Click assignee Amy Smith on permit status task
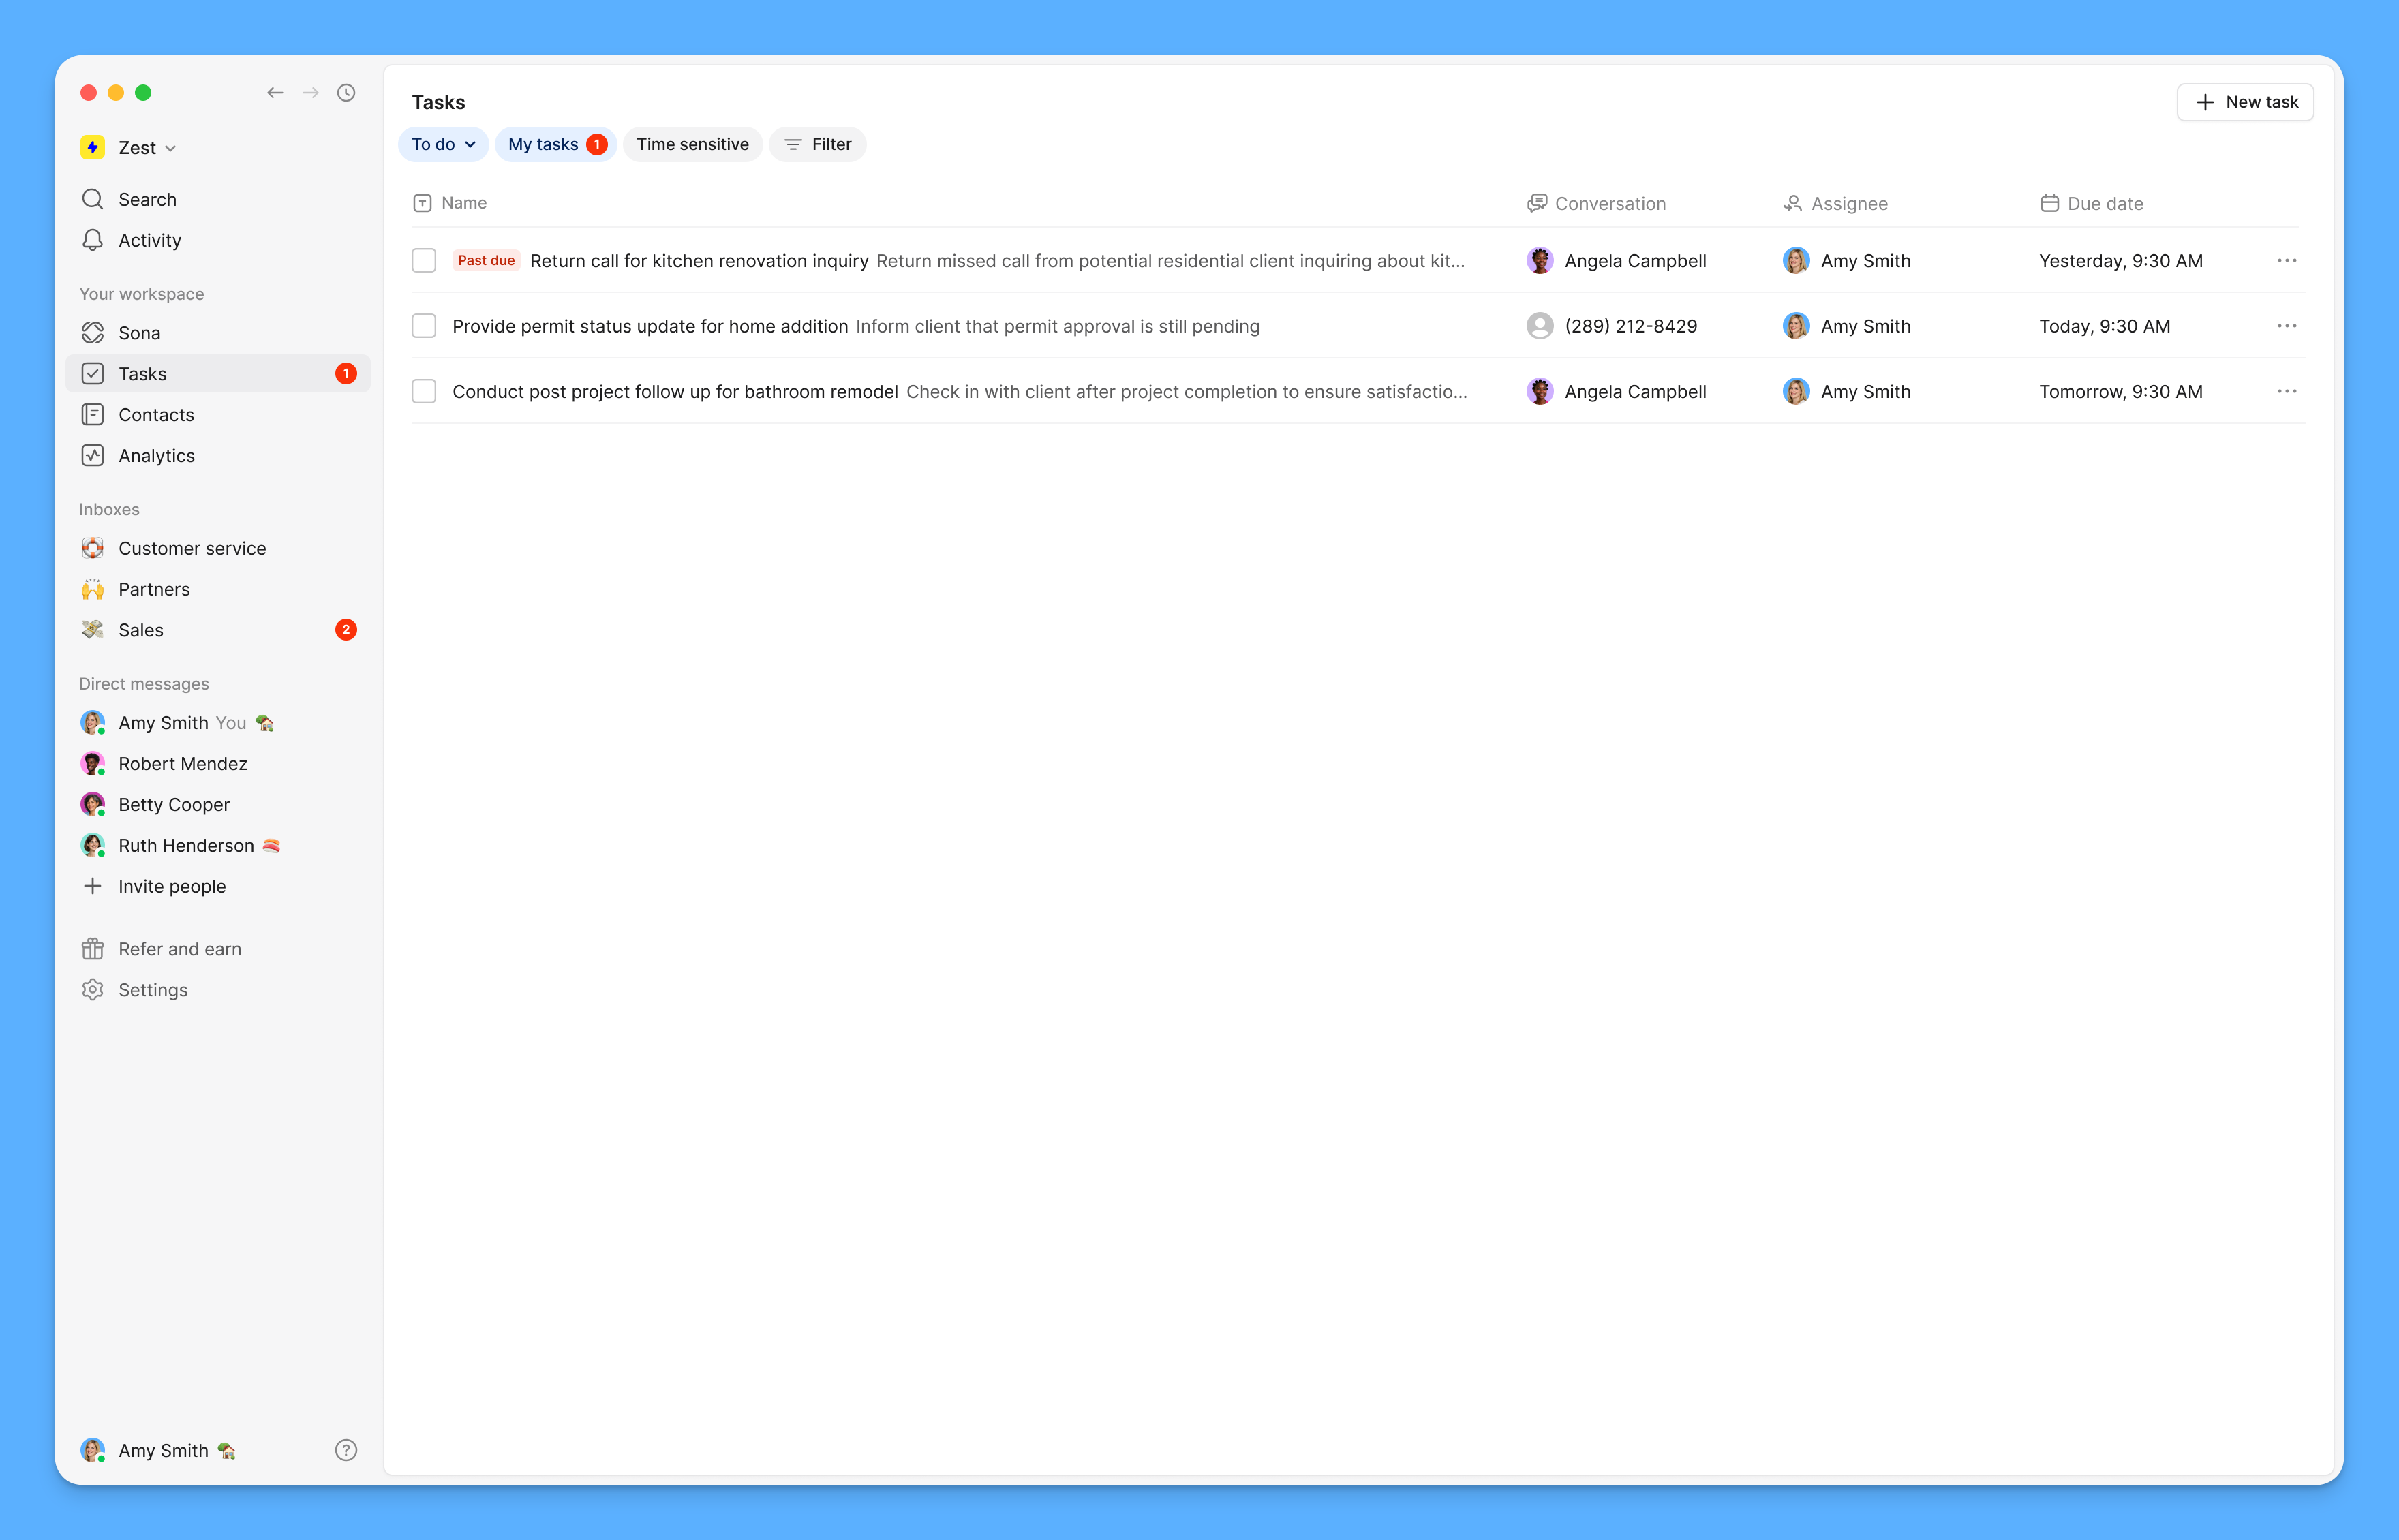The image size is (2399, 1540). (1847, 326)
